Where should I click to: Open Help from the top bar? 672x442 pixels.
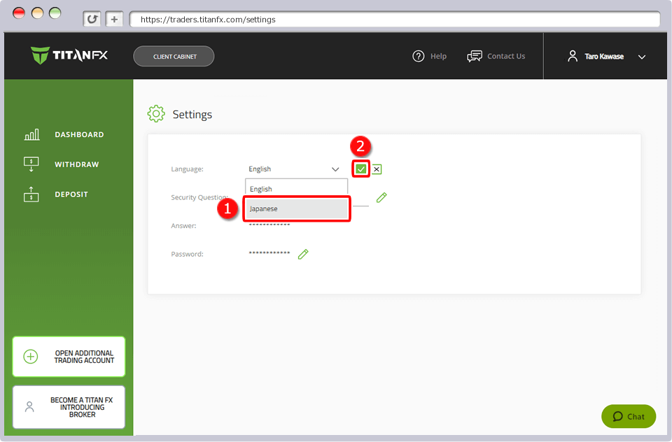pyautogui.click(x=430, y=56)
